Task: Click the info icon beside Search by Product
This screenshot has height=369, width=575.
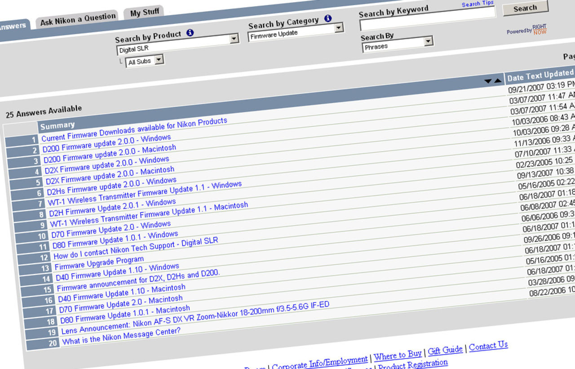Action: 190,33
